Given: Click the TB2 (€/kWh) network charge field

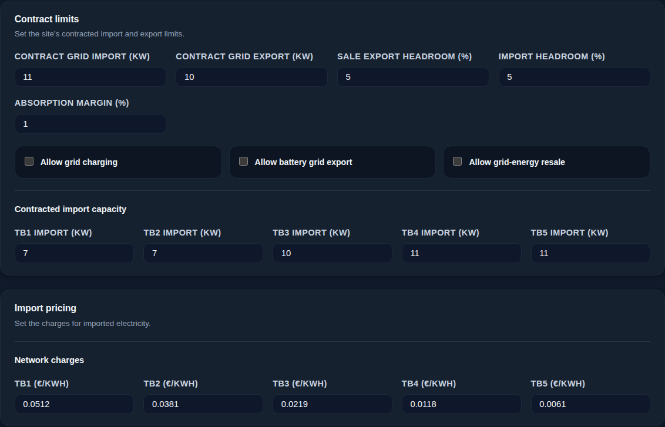Looking at the screenshot, I should [203, 404].
